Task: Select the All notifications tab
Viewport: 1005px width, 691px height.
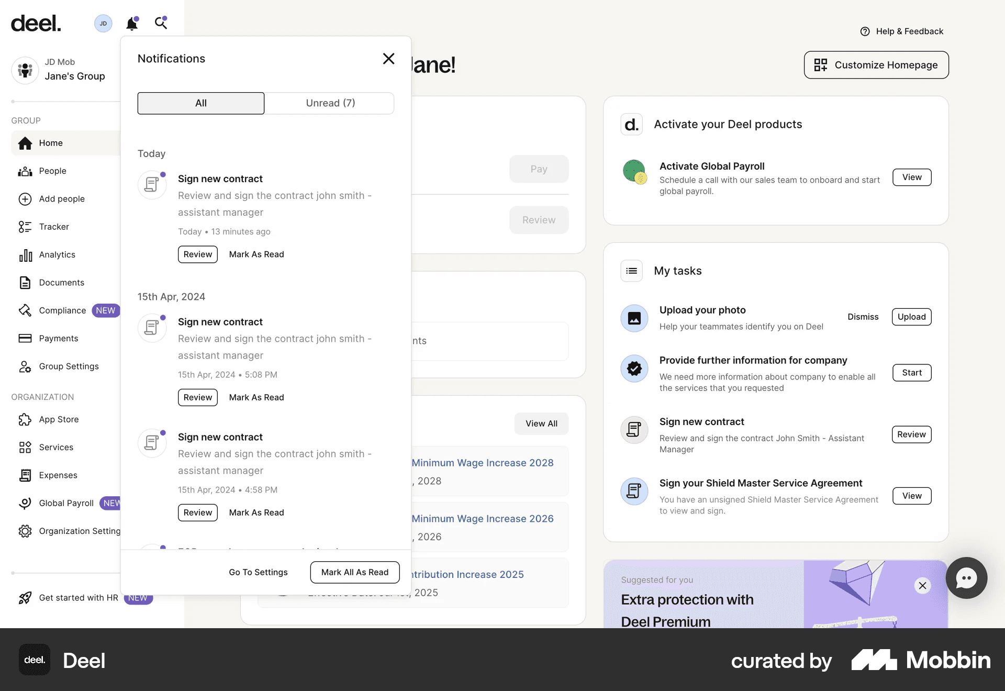Action: pyautogui.click(x=201, y=103)
